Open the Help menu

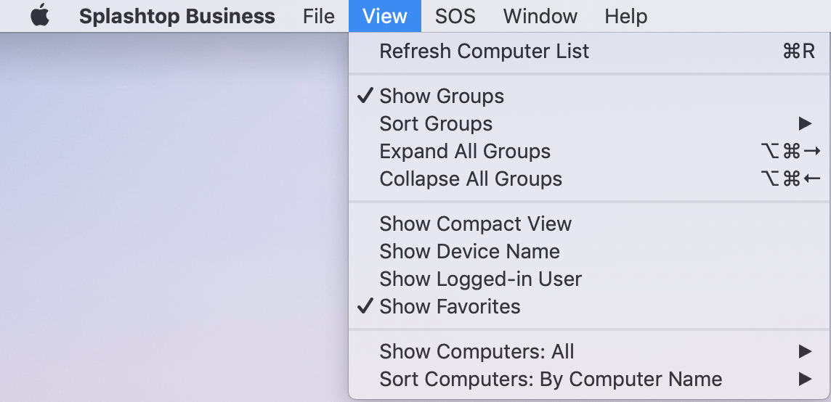click(626, 16)
